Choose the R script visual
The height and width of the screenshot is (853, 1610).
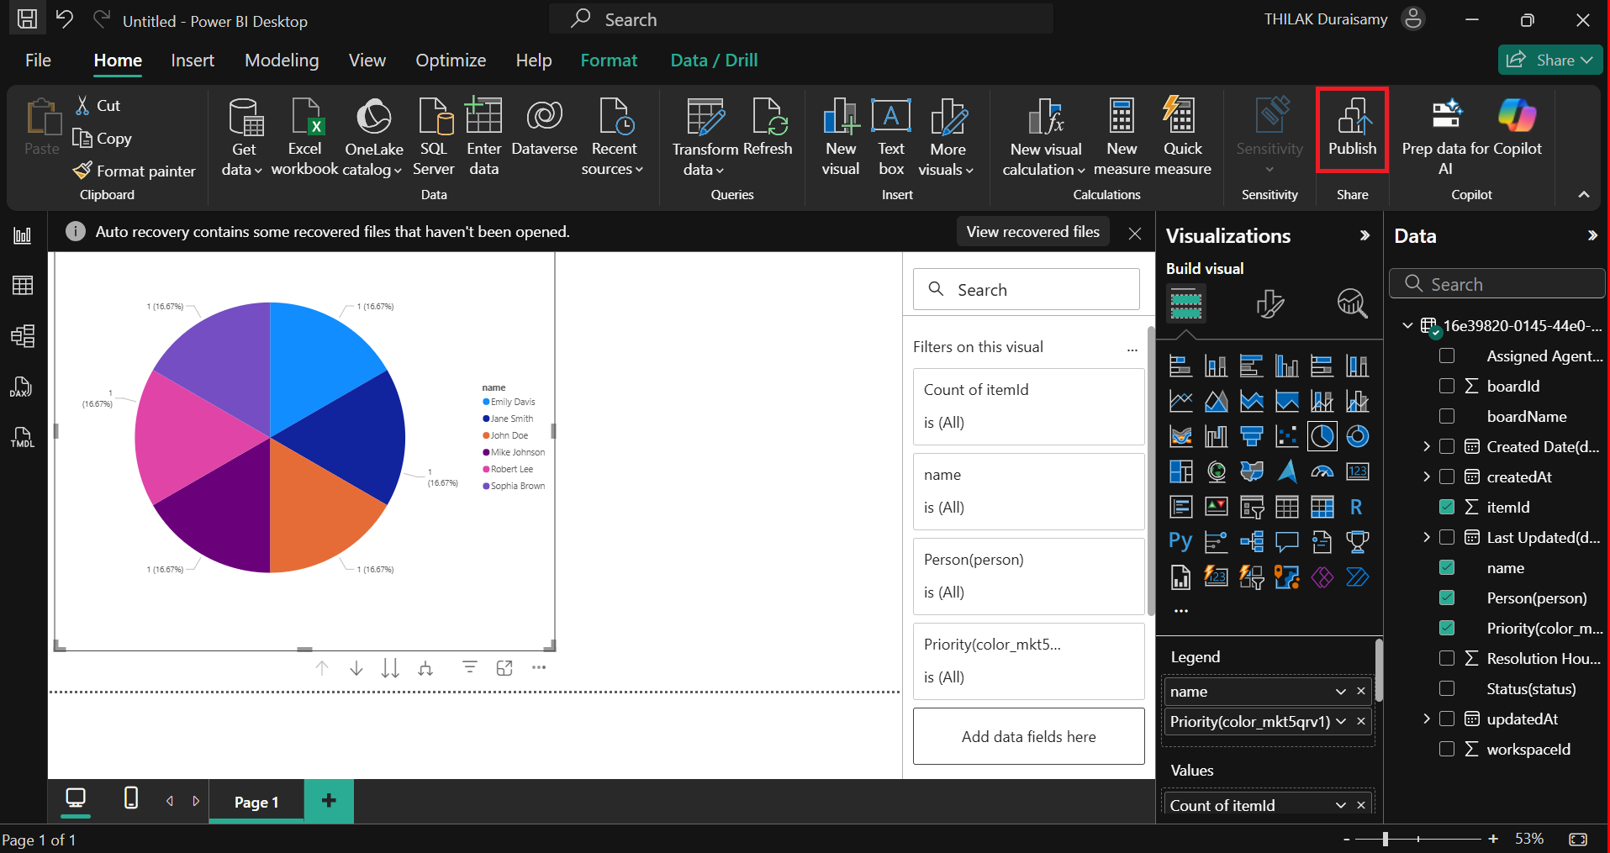[x=1358, y=507]
